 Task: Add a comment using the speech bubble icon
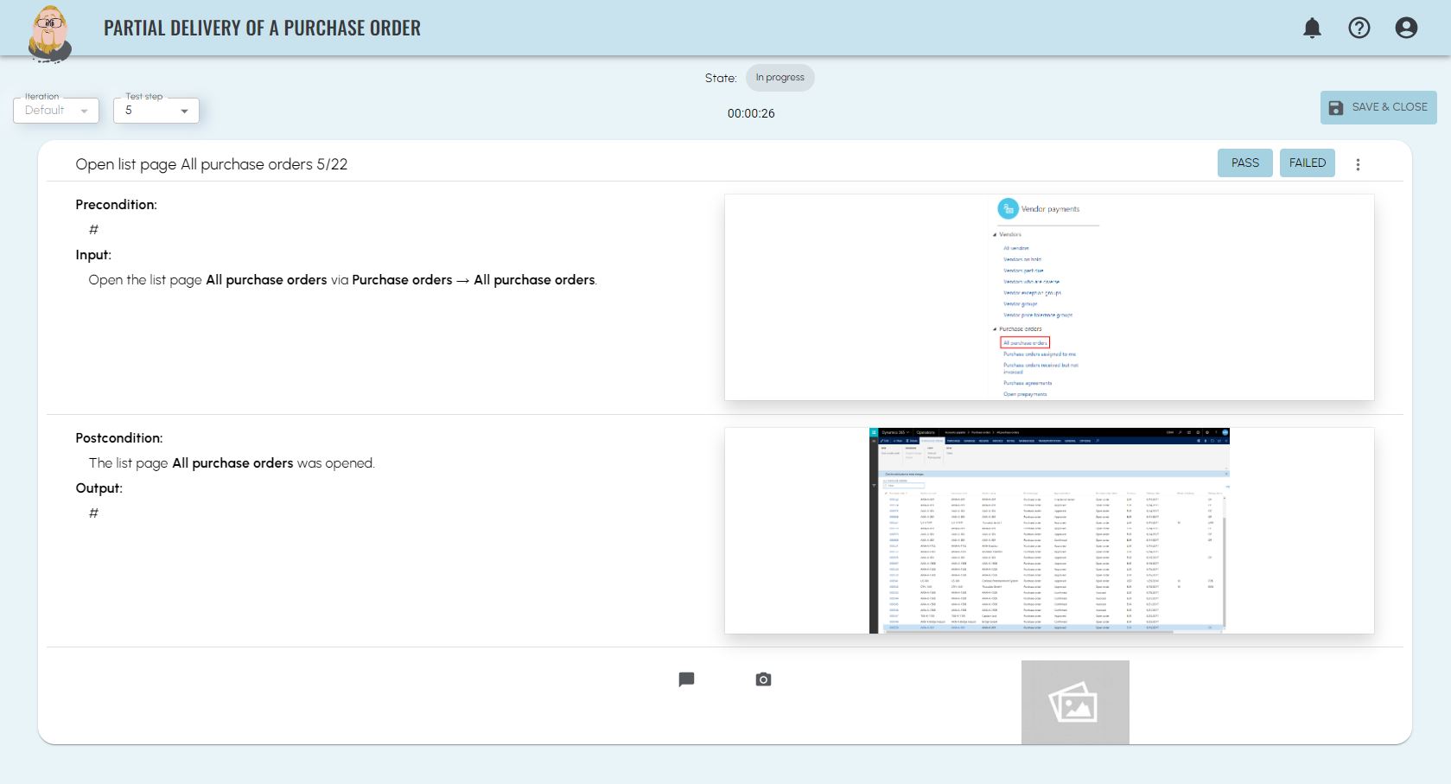(x=686, y=679)
